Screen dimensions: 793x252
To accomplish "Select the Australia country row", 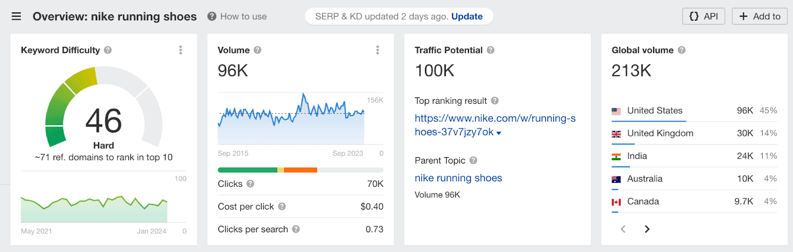I will coord(694,179).
